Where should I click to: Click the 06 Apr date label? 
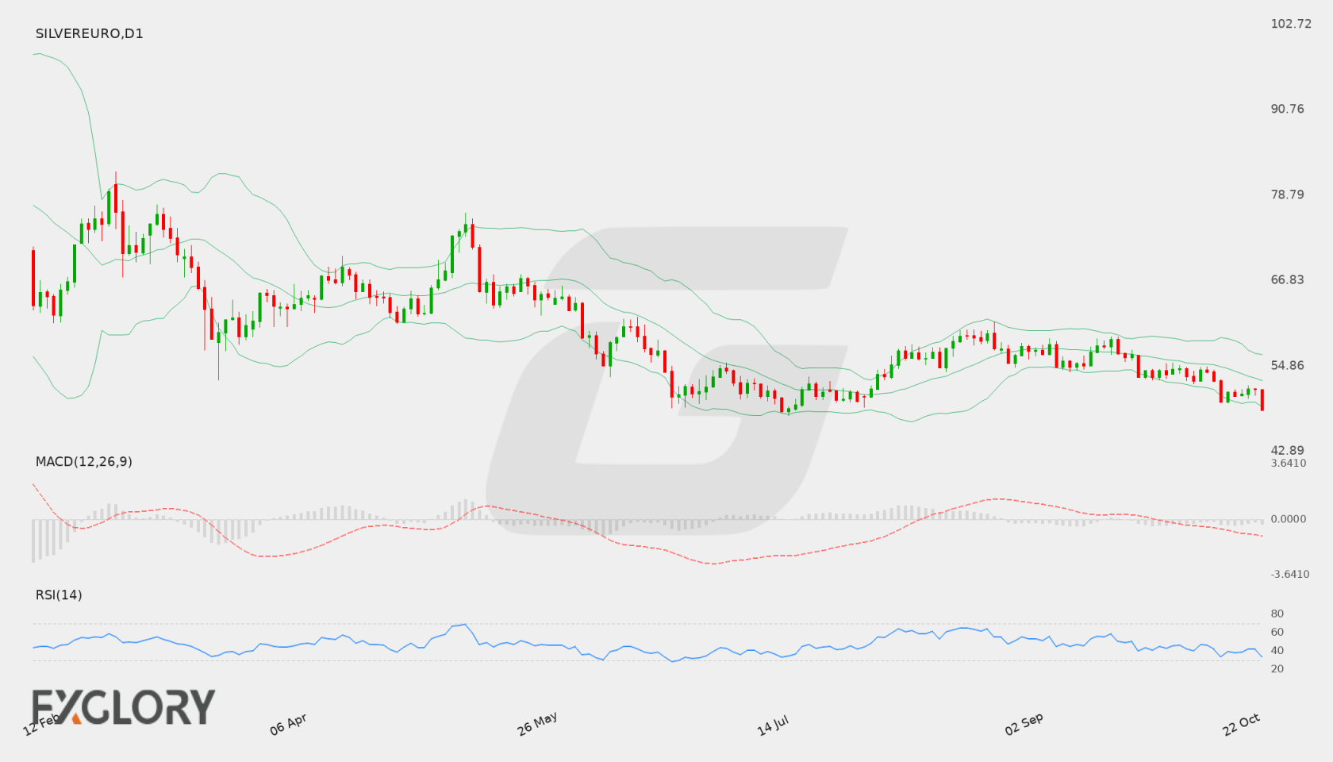pos(288,724)
